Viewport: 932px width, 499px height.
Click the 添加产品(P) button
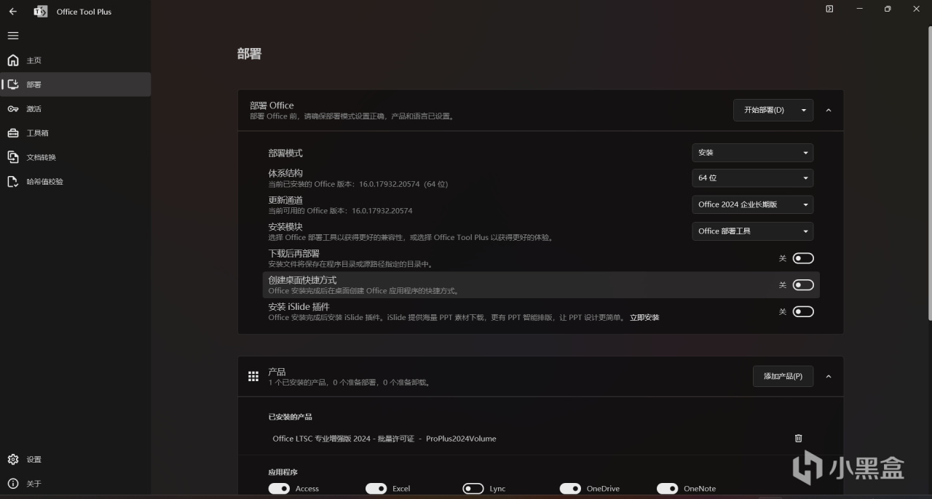(783, 376)
